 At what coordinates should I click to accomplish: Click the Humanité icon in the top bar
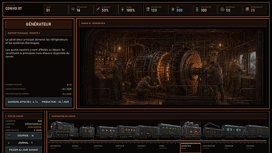pyautogui.click(x=98, y=9)
